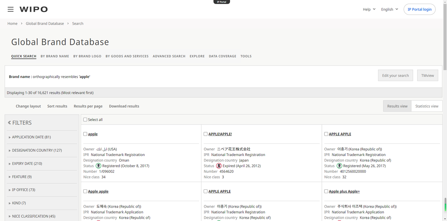The height and width of the screenshot is (221, 447).
Task: Tick the Select all checkbox
Action: point(85,120)
